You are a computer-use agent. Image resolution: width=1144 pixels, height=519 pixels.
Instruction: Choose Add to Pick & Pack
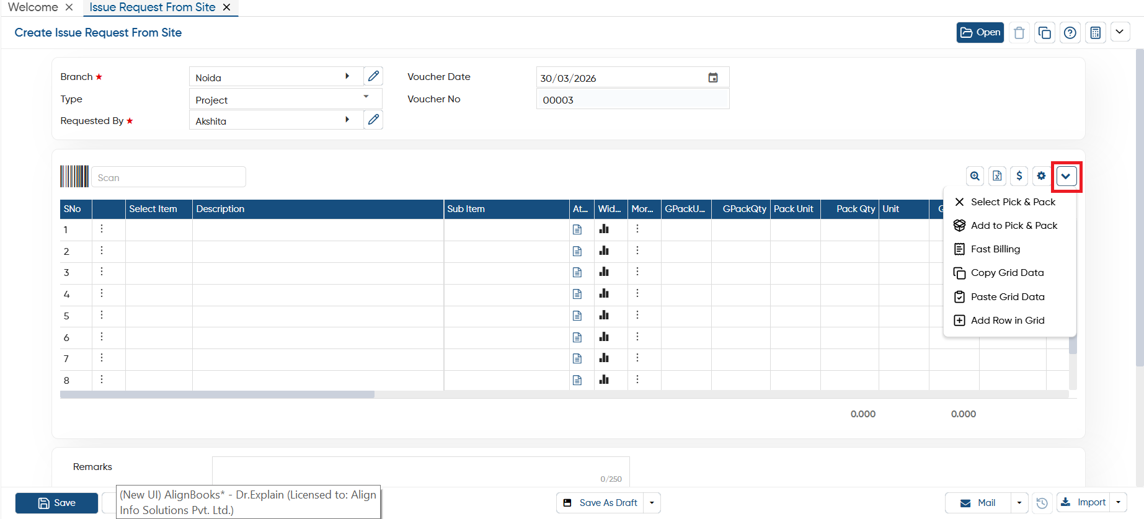[1009, 226]
